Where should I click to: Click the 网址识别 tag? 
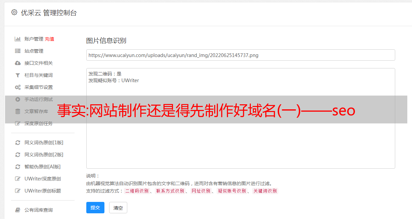pos(201,191)
